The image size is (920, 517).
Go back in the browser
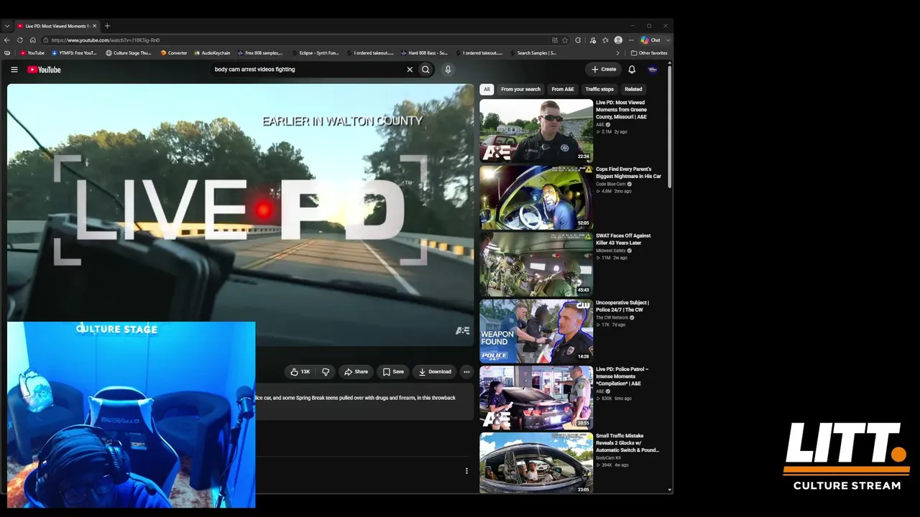point(7,40)
